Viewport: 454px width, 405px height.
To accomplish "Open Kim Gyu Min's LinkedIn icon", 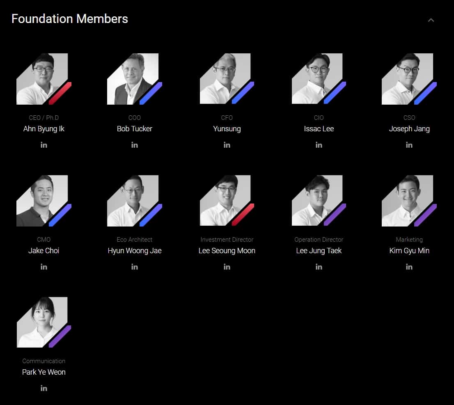I will click(x=409, y=267).
